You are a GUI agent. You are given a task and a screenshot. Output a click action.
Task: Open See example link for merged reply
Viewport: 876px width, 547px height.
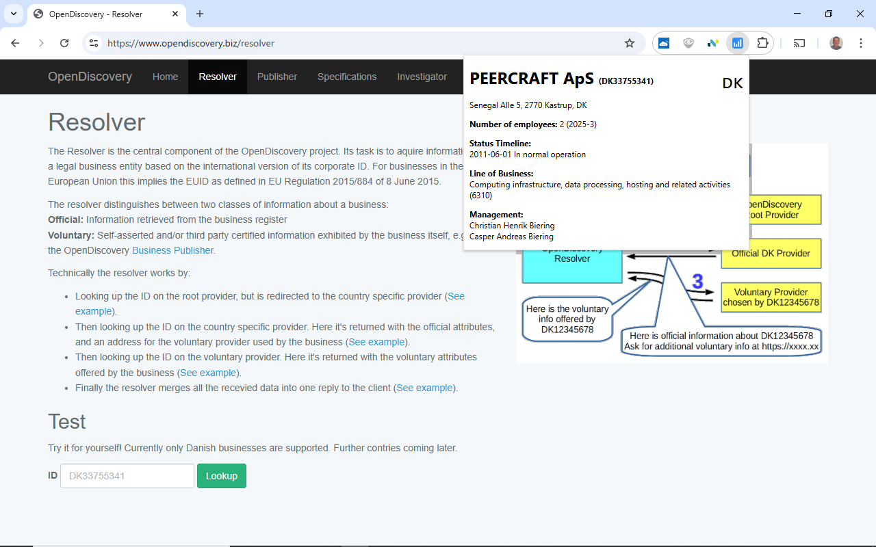[424, 388]
